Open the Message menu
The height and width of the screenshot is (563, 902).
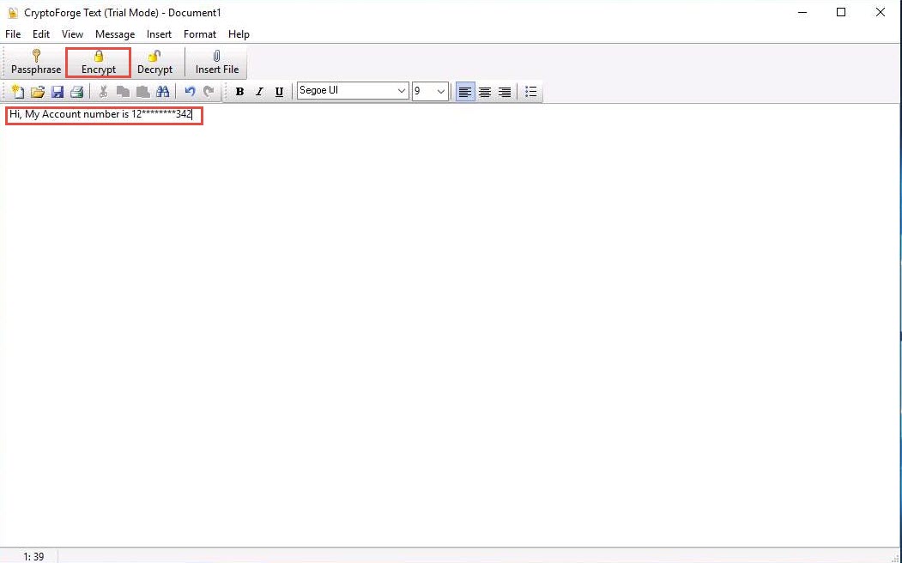click(115, 34)
